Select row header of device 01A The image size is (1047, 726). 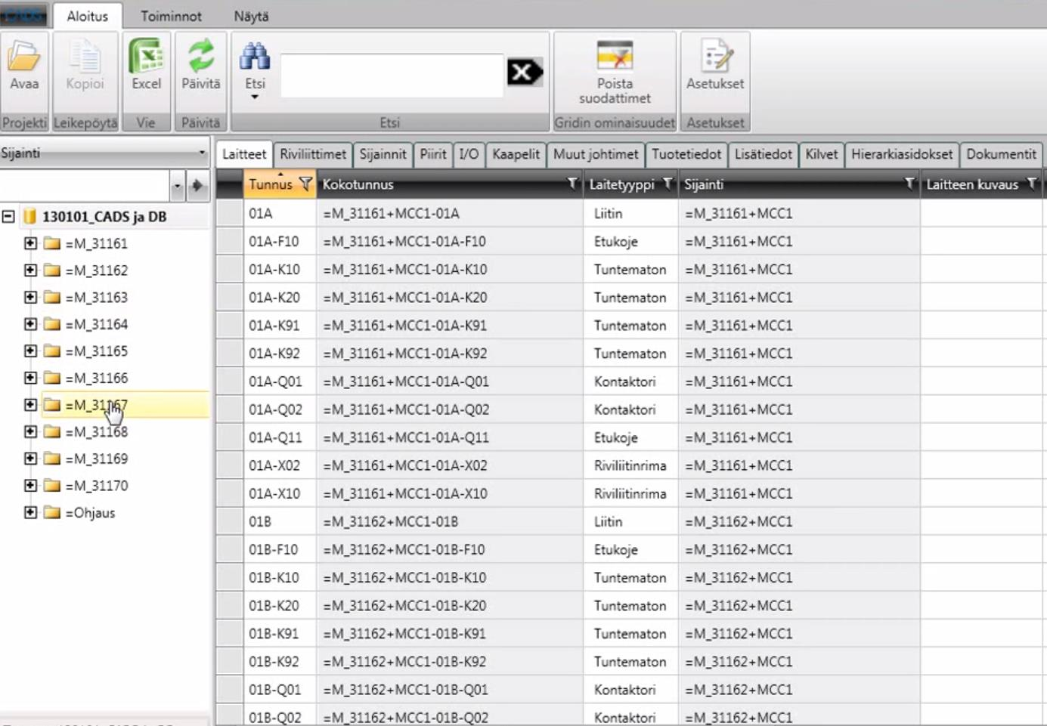[229, 213]
